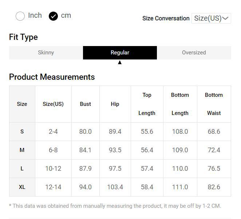The width and height of the screenshot is (241, 219).
Task: Choose the Oversized fit tab
Action: tap(194, 53)
